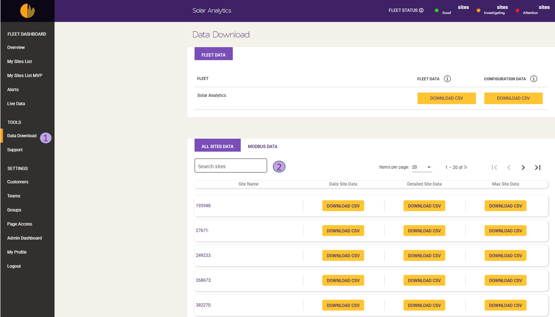Open site 268673 link
This screenshot has width=555, height=317.
pos(203,280)
